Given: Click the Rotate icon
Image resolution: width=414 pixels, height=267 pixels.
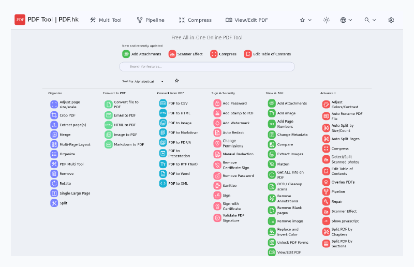Looking at the screenshot, I should click(x=54, y=183).
